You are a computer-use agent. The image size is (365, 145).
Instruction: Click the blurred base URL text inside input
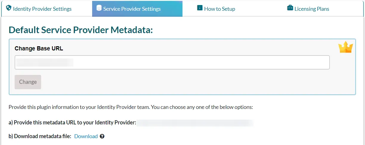[x=45, y=62]
